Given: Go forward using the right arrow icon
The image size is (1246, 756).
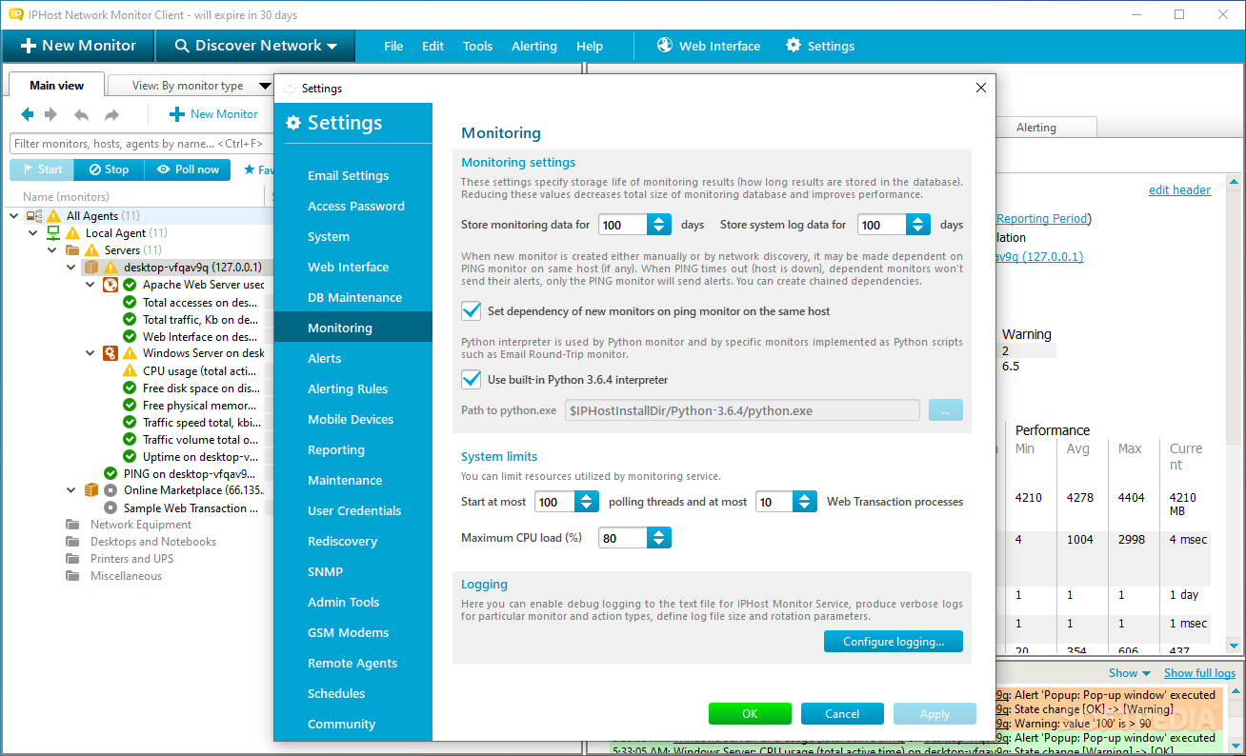Looking at the screenshot, I should pyautogui.click(x=50, y=114).
